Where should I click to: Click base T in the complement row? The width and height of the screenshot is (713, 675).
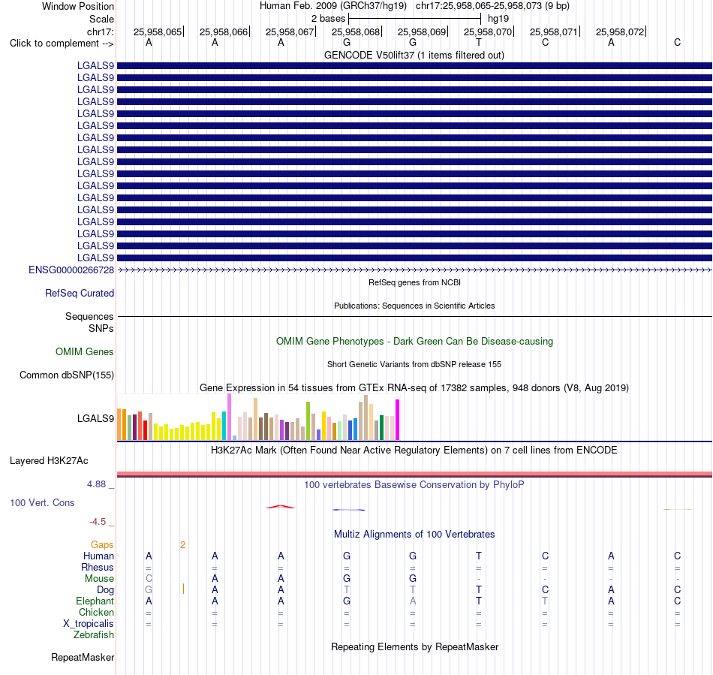(478, 42)
